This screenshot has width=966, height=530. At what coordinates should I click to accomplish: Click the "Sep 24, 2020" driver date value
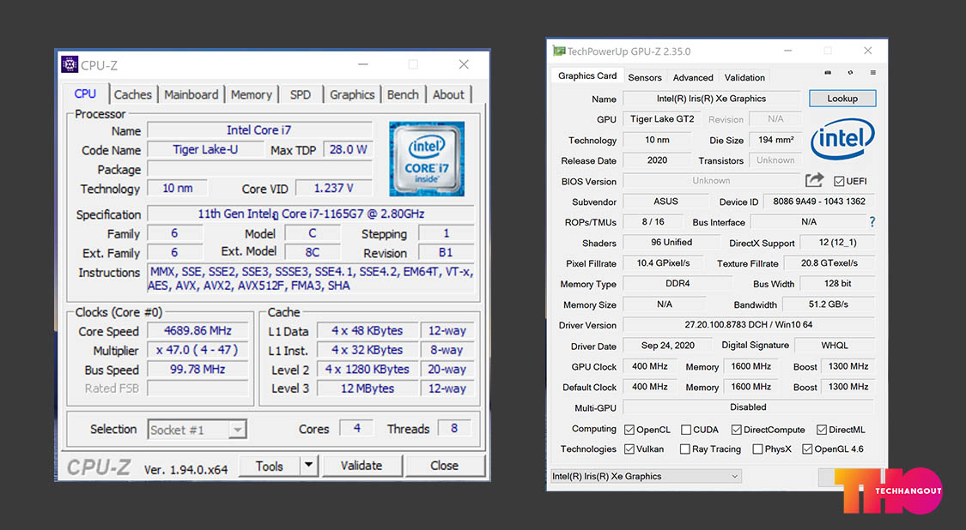[668, 346]
